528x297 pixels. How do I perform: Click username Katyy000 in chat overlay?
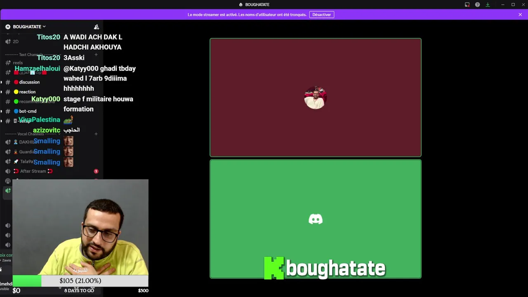click(46, 99)
